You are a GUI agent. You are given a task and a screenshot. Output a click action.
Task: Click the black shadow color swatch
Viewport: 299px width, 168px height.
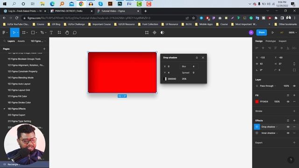[165, 79]
